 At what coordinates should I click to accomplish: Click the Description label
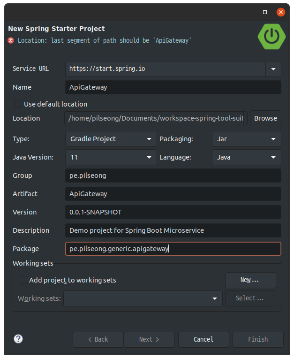[x=31, y=230]
